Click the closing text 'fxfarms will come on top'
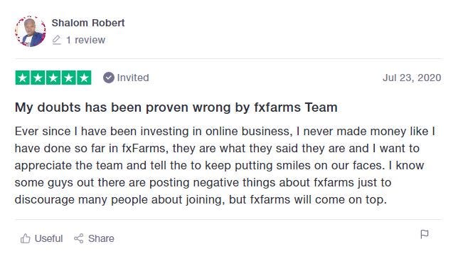 click(319, 200)
